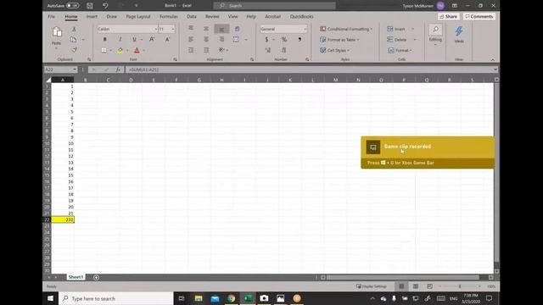Switch to the Page Layout tab
The height and width of the screenshot is (305, 543).
point(138,17)
